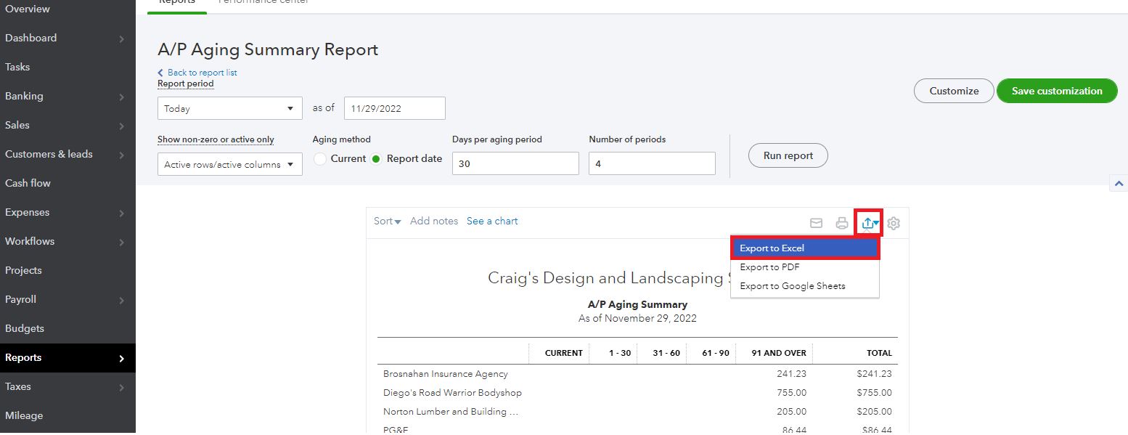Click the as-of date field
1128x435 pixels.
[394, 109]
